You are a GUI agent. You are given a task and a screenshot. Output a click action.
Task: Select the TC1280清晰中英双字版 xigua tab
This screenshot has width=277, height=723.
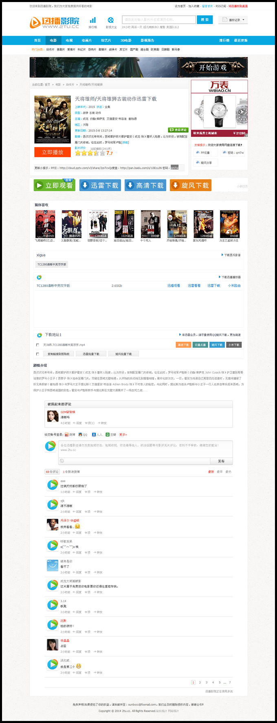[52, 264]
